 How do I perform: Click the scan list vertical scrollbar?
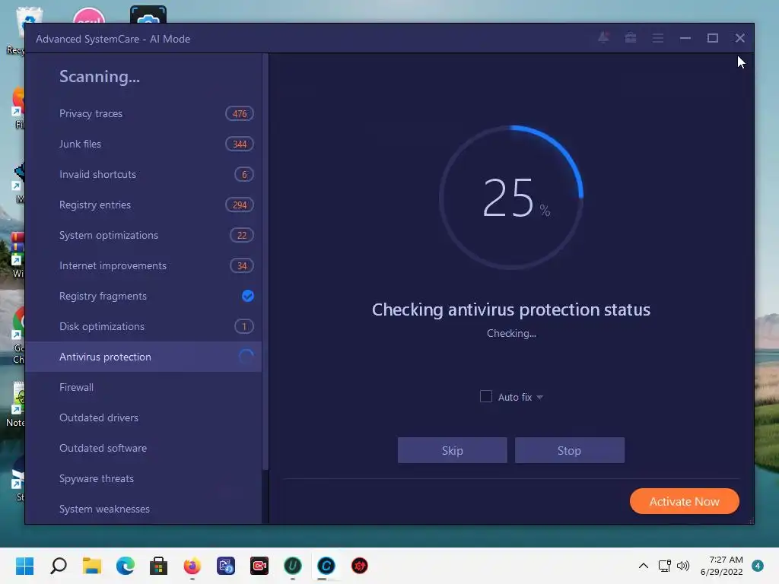[265, 262]
